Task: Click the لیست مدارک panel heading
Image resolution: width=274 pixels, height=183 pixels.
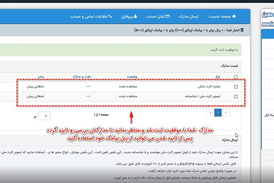Action: [229, 66]
